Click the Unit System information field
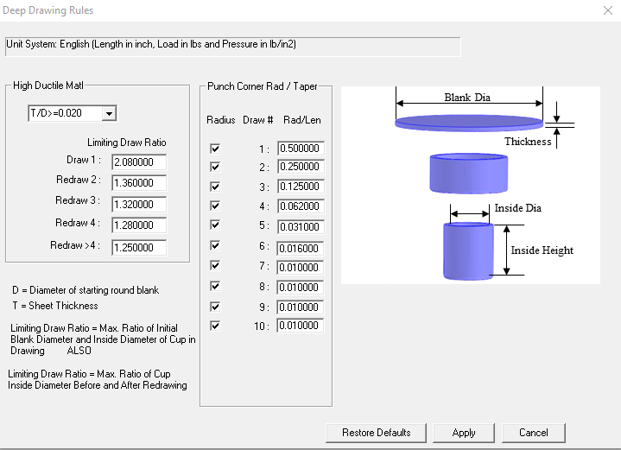Viewport: 621px width, 450px height. click(x=232, y=45)
